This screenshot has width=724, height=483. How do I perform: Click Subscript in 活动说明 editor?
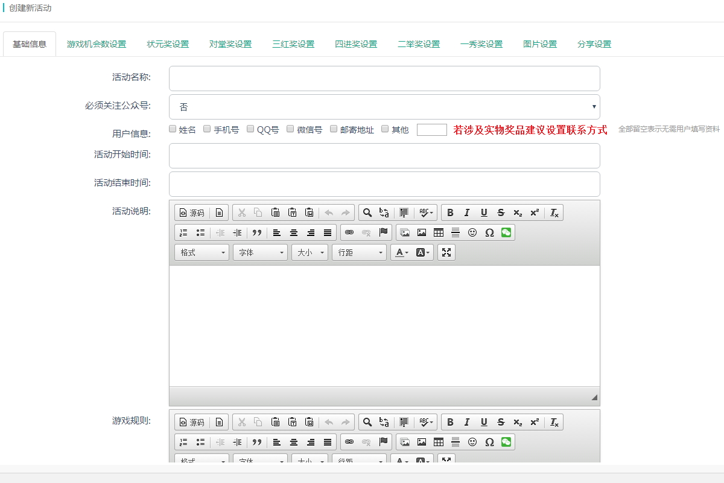(518, 213)
